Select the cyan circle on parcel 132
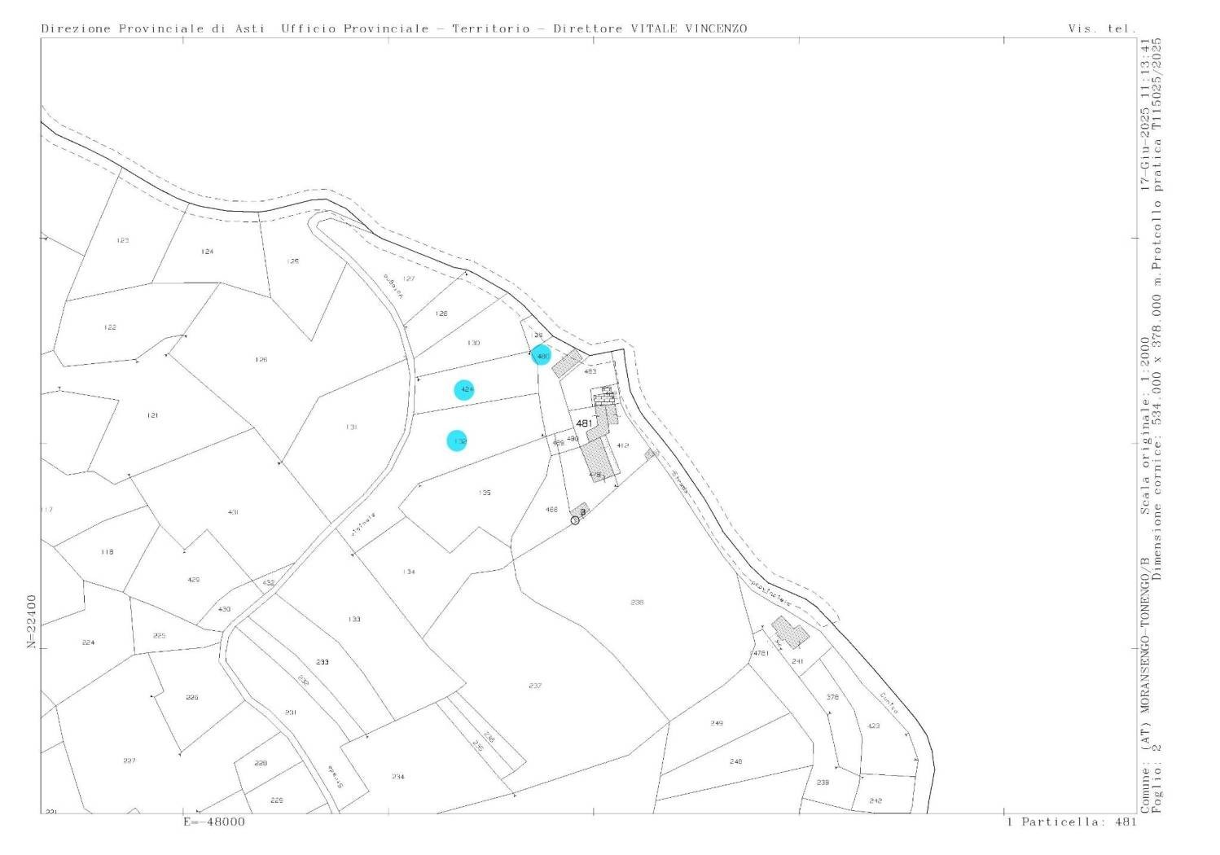Viewport: 1220px width, 855px height. pos(458,441)
